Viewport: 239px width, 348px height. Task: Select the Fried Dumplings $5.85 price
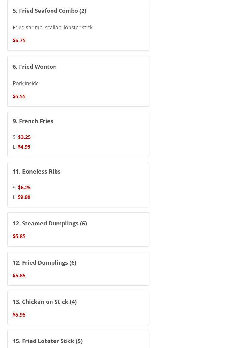(19, 276)
